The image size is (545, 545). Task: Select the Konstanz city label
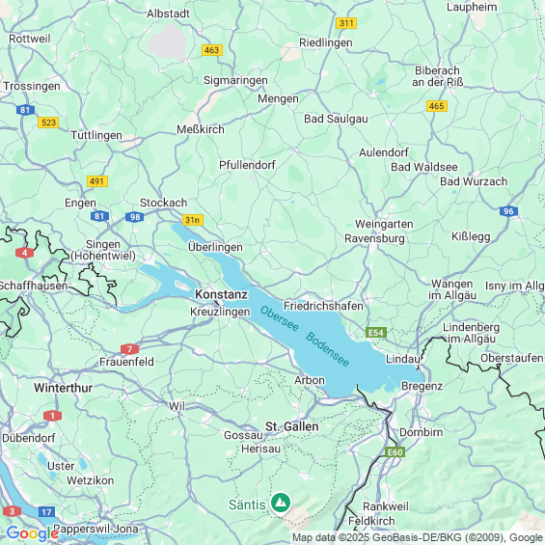click(x=222, y=294)
